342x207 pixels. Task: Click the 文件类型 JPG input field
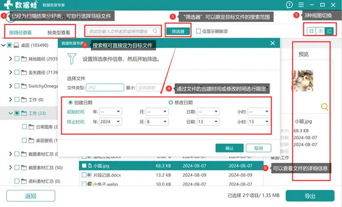pyautogui.click(x=105, y=87)
